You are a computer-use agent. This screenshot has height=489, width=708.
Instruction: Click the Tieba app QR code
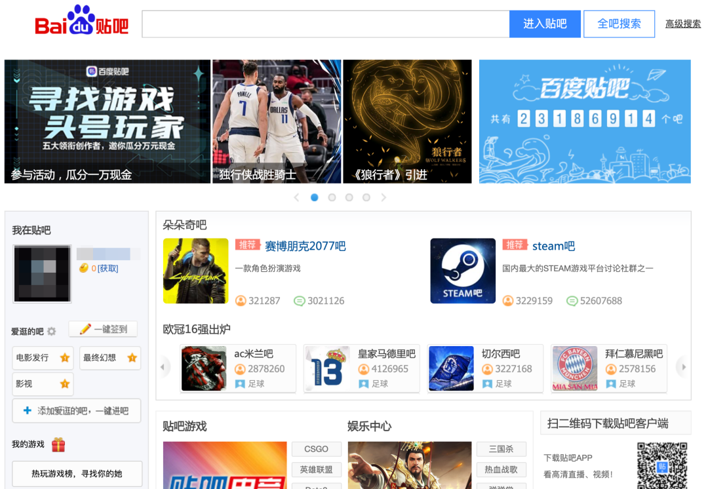coord(662,465)
